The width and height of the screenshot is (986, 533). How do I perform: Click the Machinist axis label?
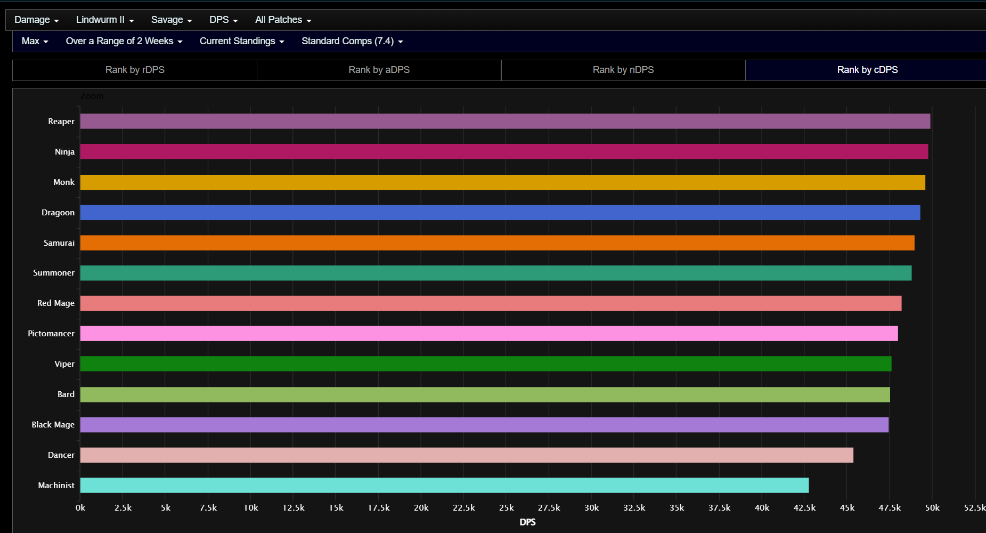[x=56, y=486]
